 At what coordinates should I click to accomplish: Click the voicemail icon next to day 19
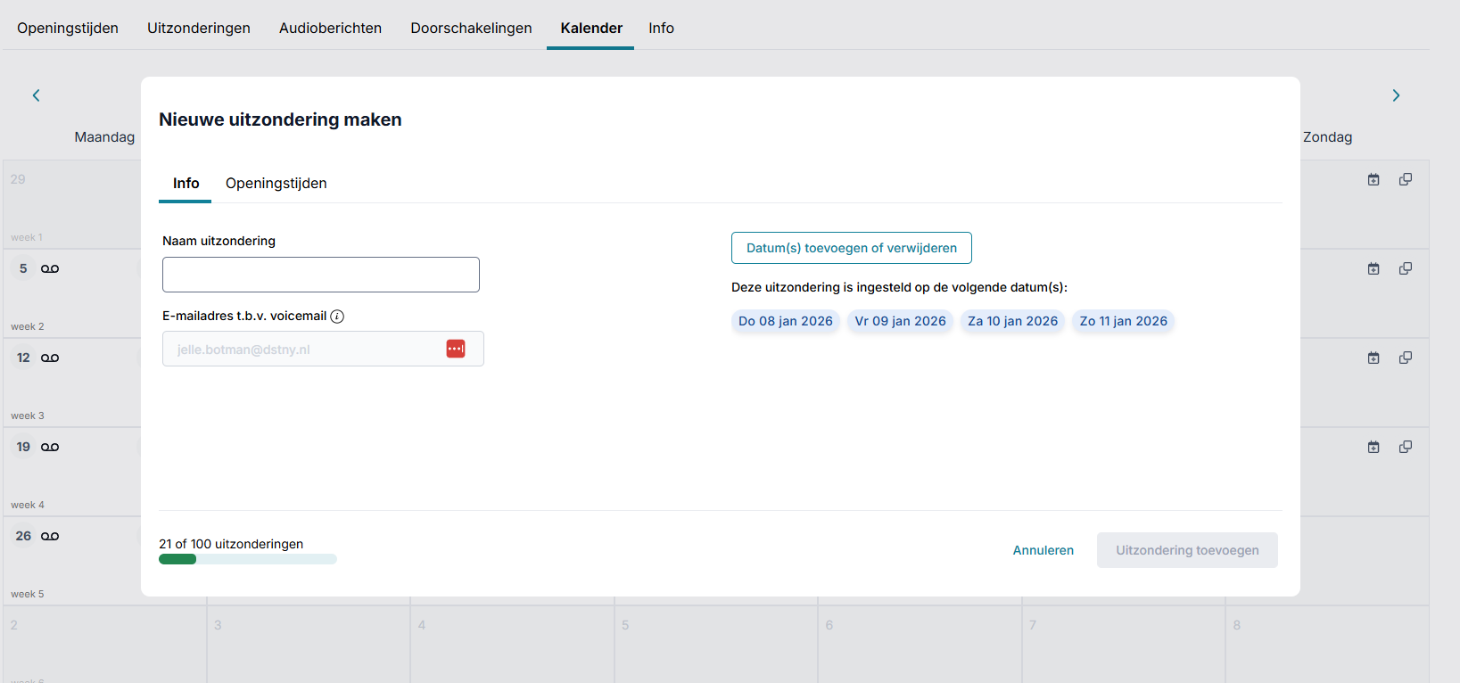50,447
